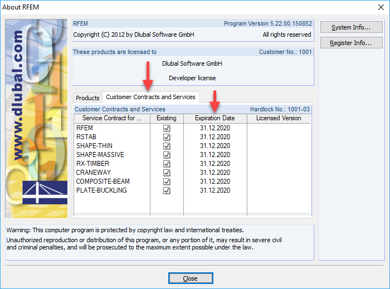Screen dimensions: 390x289
Task: Click the www.dlubal.com banner text
Action: [x=18, y=95]
